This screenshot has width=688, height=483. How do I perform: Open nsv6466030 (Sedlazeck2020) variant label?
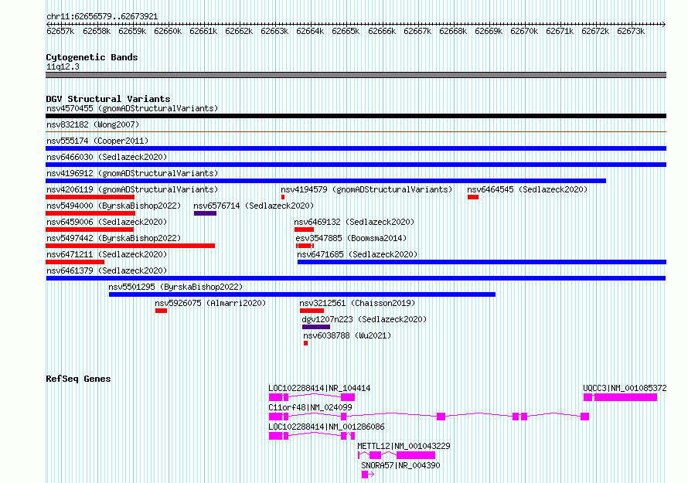click(107, 157)
